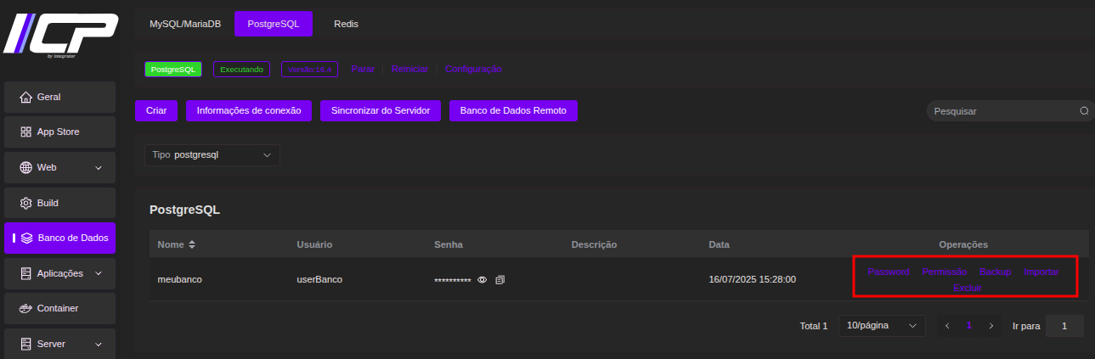Reveal password with the eye icon

tap(482, 279)
